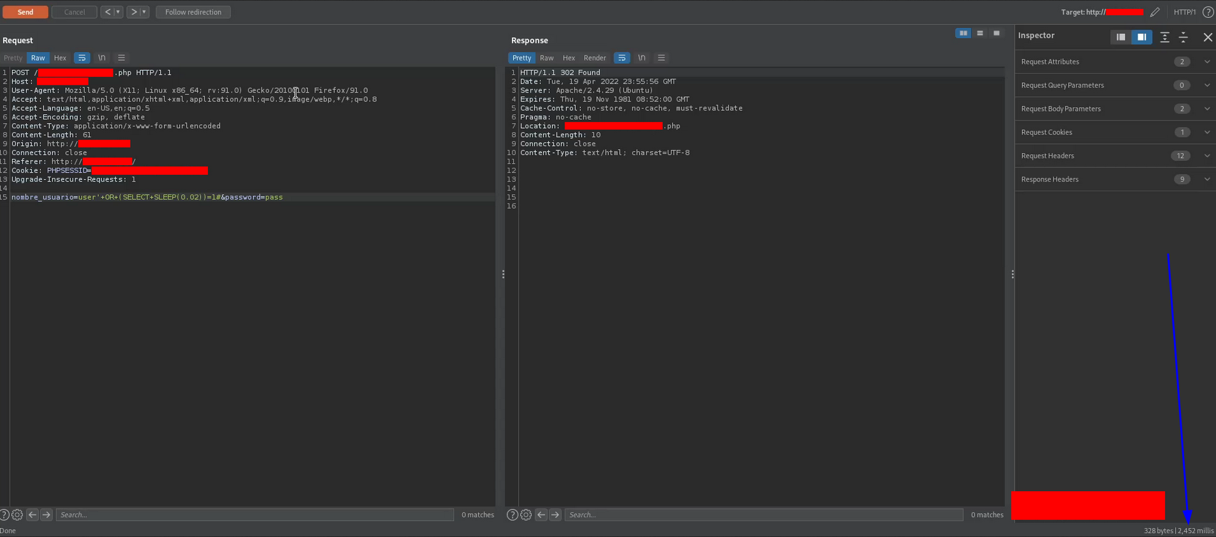
Task: Expand Request Cookies chevron
Action: [x=1207, y=133]
